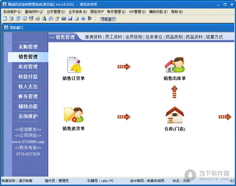
Task: Click the 操作员:管理员 status entry
Action: [x=57, y=181]
